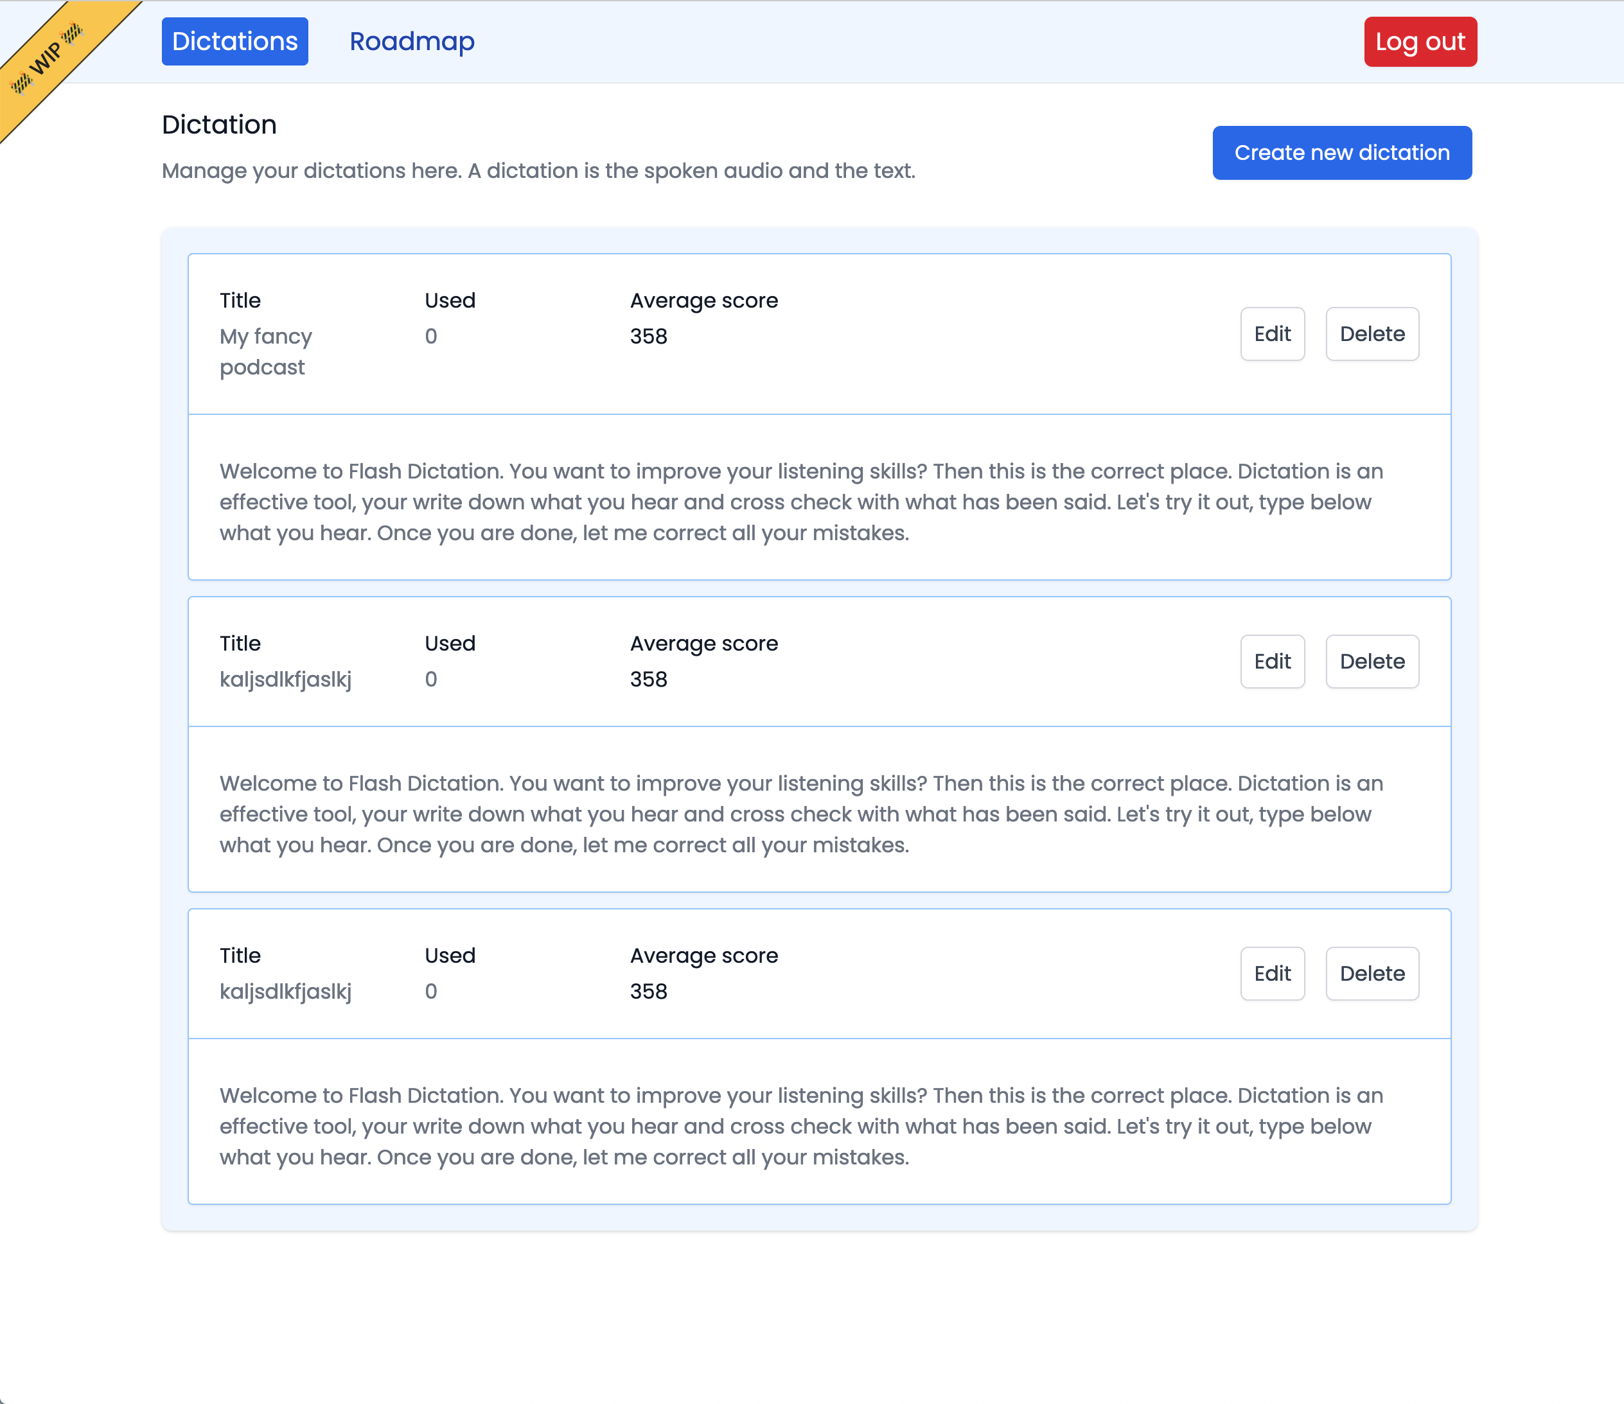1624x1404 pixels.
Task: Select the first 'kaljsdlkfjaslkj' title
Action: (x=286, y=678)
